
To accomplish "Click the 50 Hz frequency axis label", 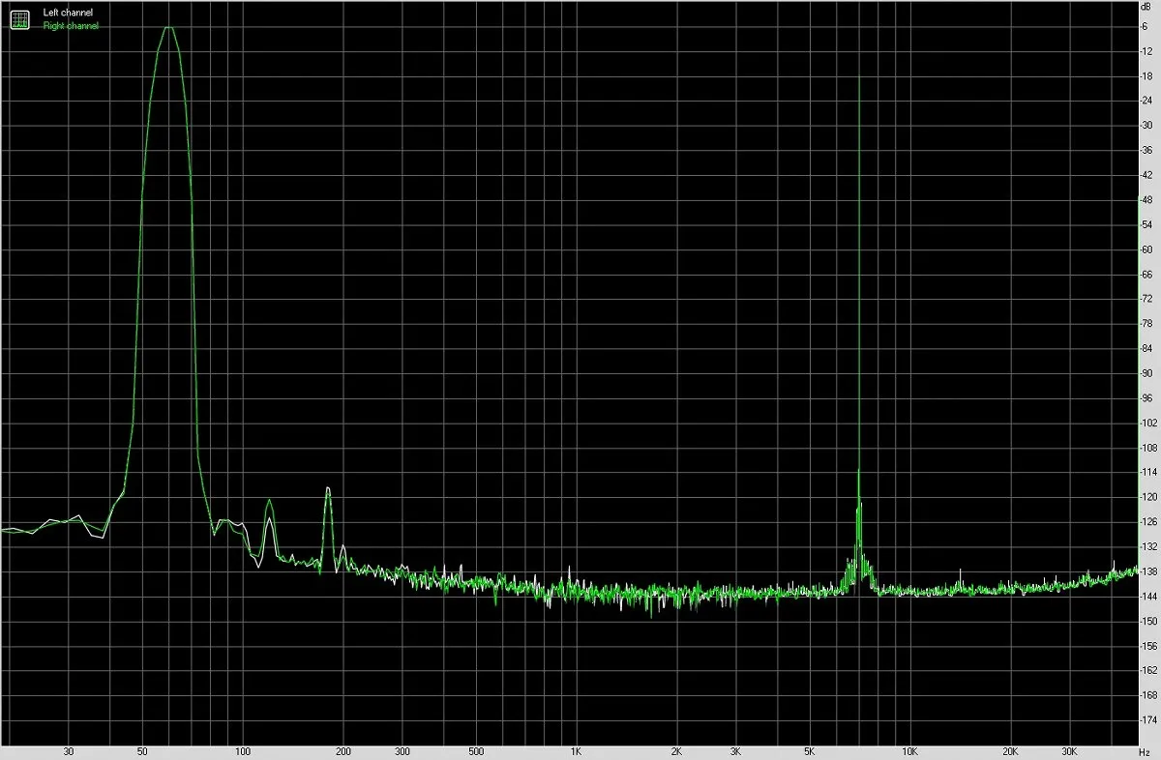I will coord(142,751).
